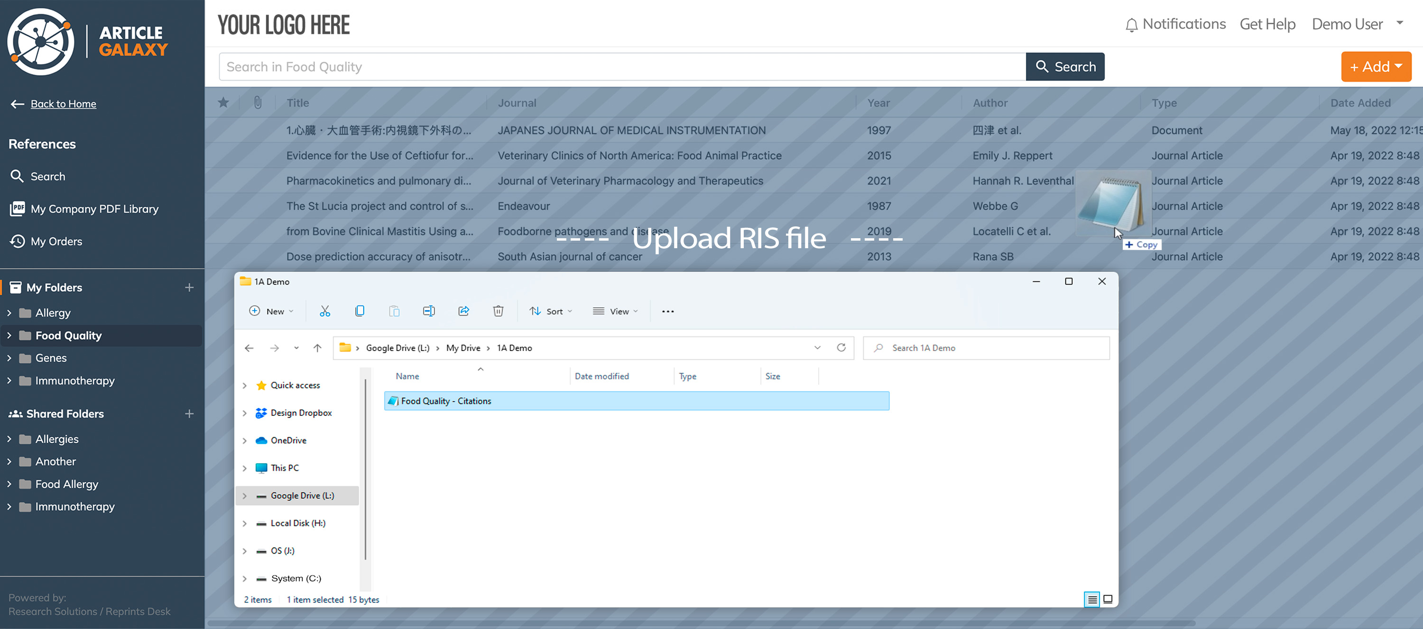This screenshot has height=629, width=1423.
Task: Click the attachment paperclip column header
Action: (x=258, y=103)
